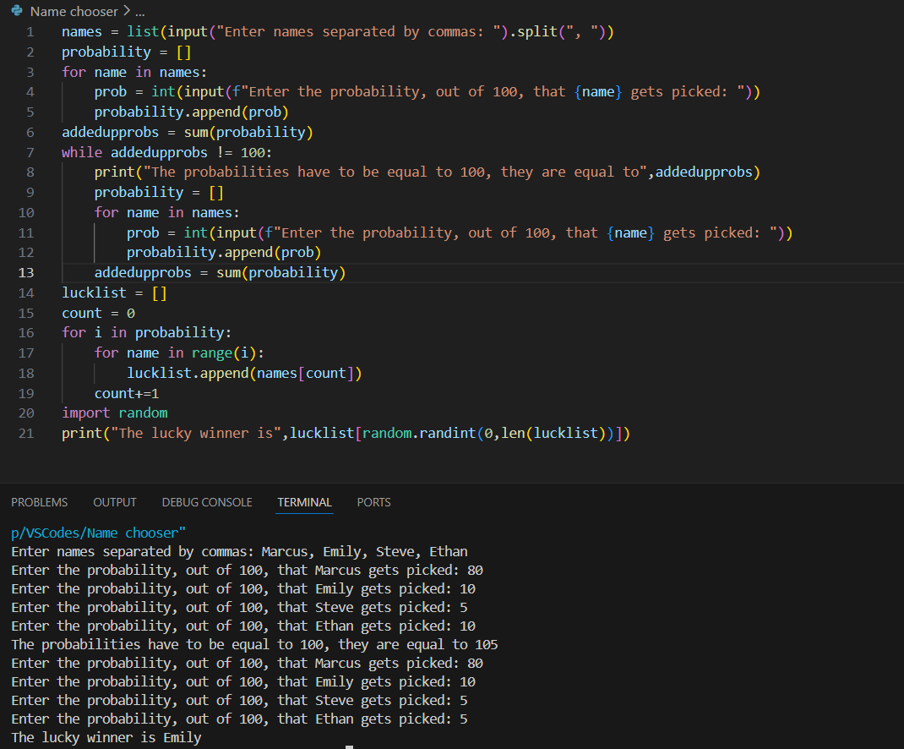Click 'for name in range(i):' text
The width and height of the screenshot is (904, 749).
[x=179, y=353]
